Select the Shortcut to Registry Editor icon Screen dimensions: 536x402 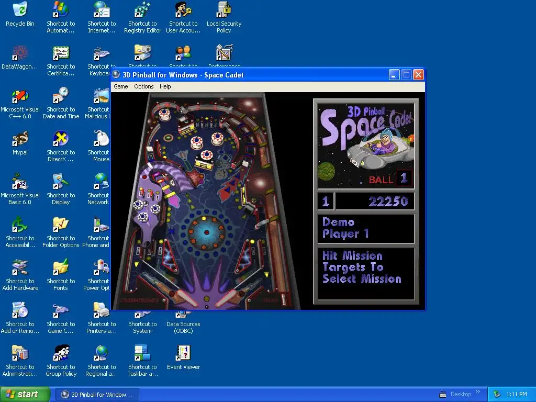(x=142, y=17)
